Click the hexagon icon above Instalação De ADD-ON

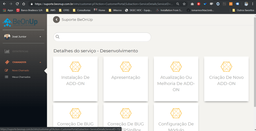pos(75,67)
